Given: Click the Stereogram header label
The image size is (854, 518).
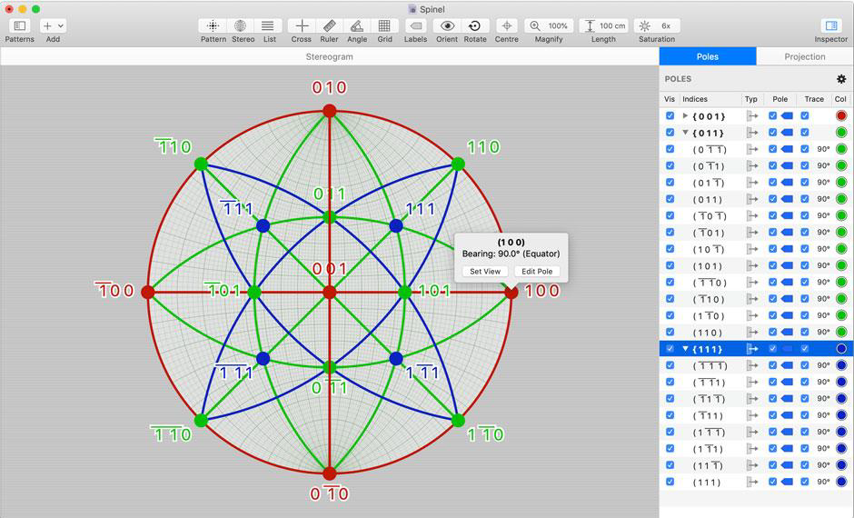Looking at the screenshot, I should tap(329, 56).
